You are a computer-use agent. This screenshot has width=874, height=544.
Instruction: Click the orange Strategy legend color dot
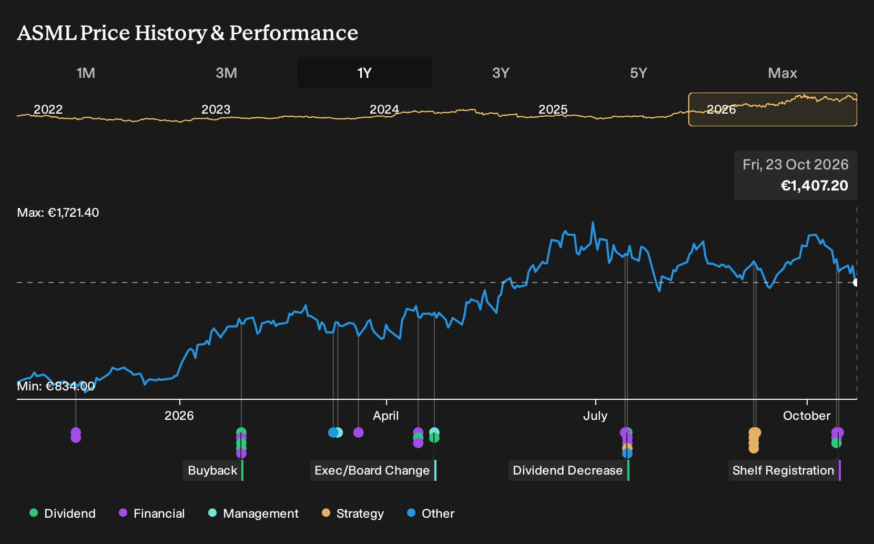(326, 512)
